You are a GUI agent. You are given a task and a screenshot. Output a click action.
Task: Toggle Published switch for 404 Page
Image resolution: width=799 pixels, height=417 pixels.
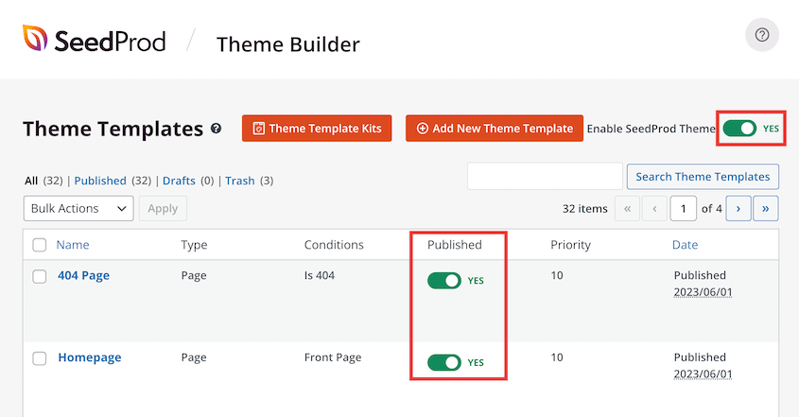(444, 281)
